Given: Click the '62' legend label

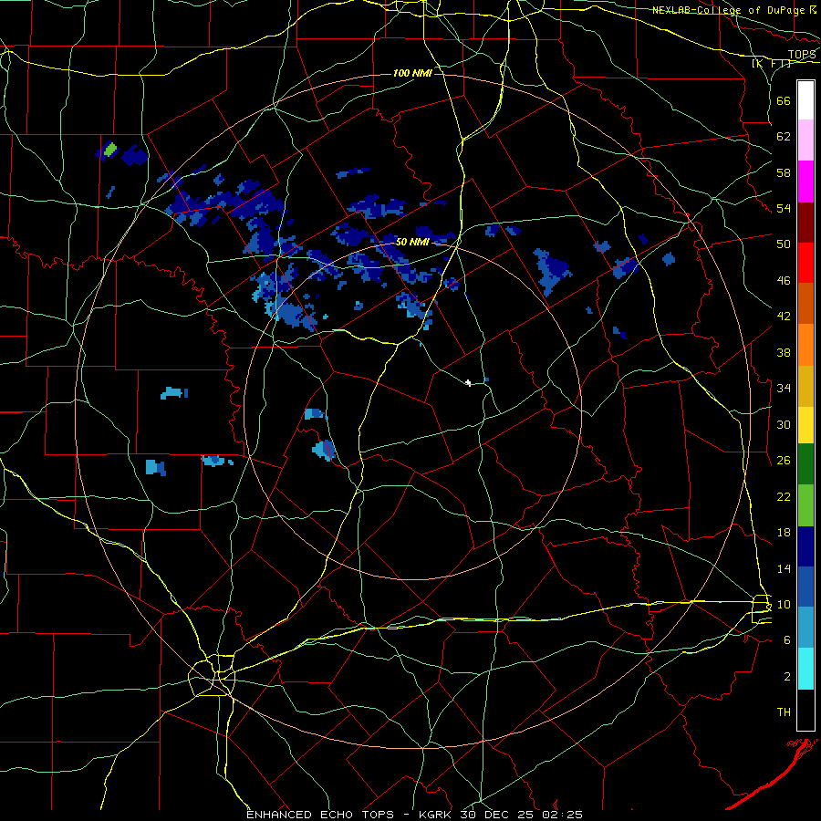Looking at the screenshot, I should (x=784, y=137).
